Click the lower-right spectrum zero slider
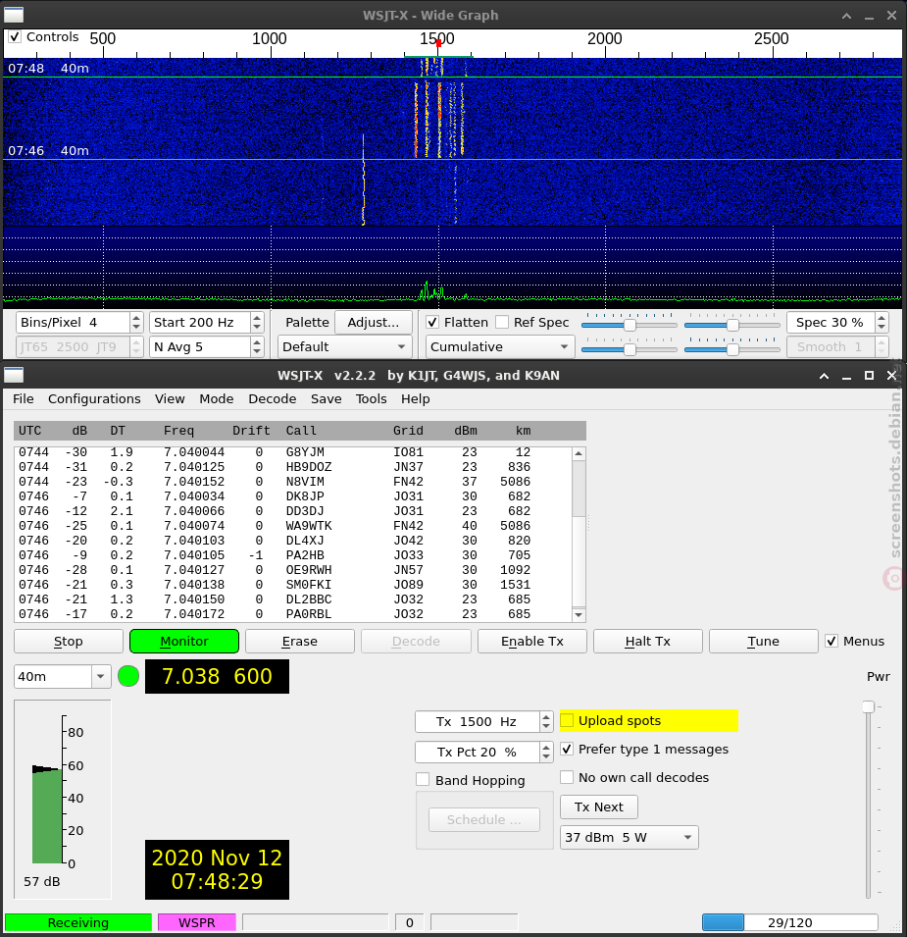This screenshot has height=937, width=907. (x=732, y=349)
